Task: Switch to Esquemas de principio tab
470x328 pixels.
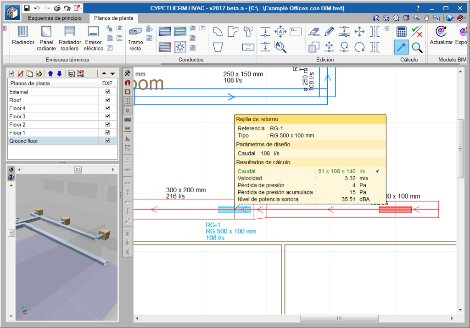Action: coord(55,18)
